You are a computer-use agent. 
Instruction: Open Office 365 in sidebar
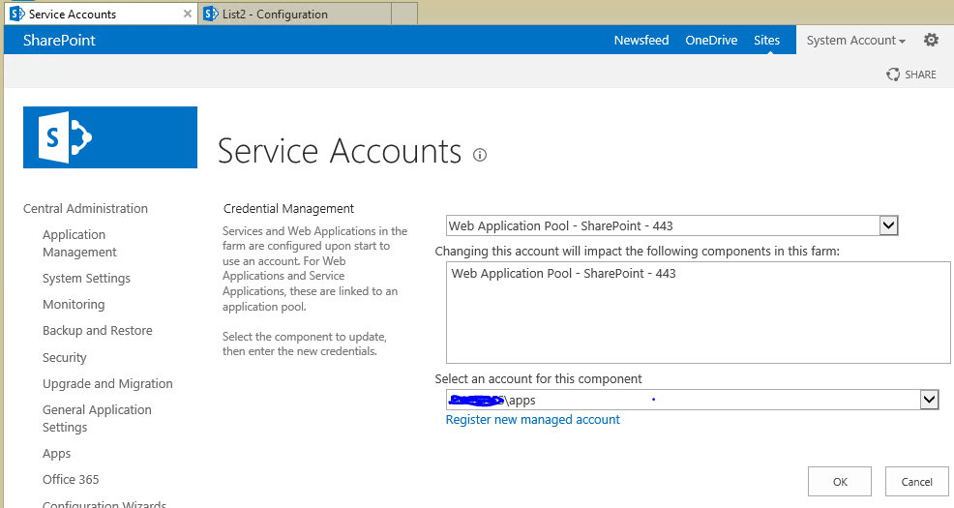71,479
